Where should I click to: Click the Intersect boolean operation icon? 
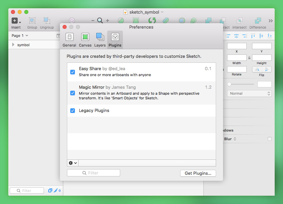pos(239,23)
